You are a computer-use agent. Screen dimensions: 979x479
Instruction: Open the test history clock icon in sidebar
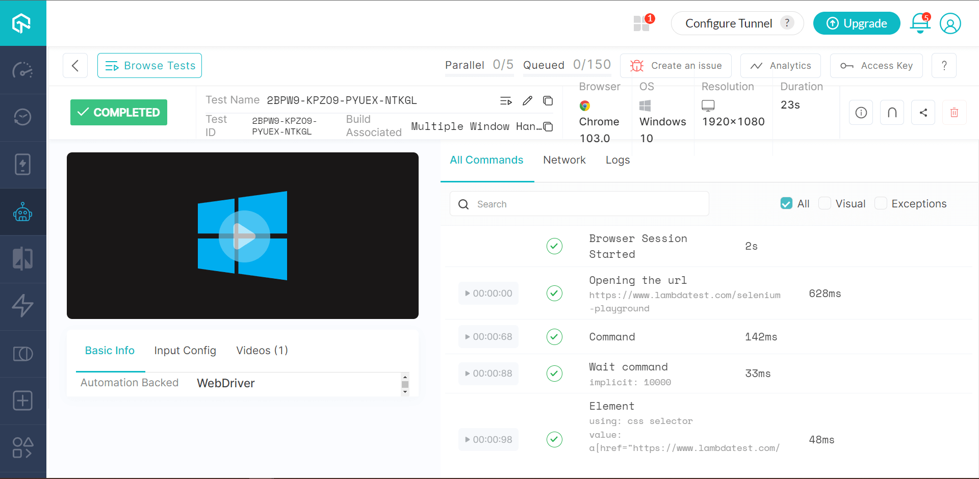(x=23, y=117)
